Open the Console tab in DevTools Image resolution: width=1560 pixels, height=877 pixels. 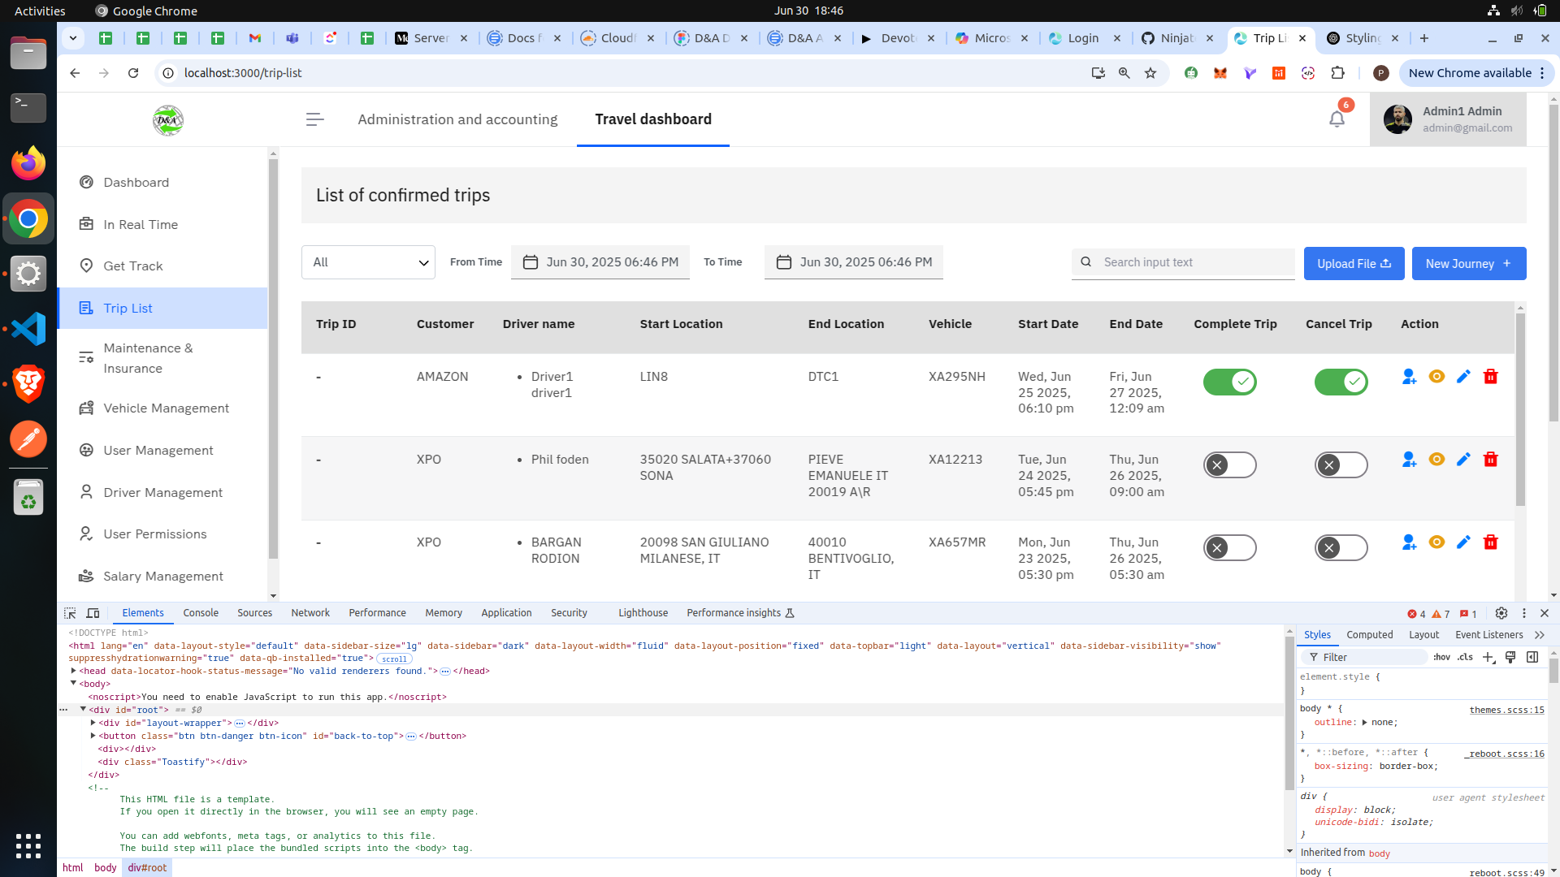[201, 613]
